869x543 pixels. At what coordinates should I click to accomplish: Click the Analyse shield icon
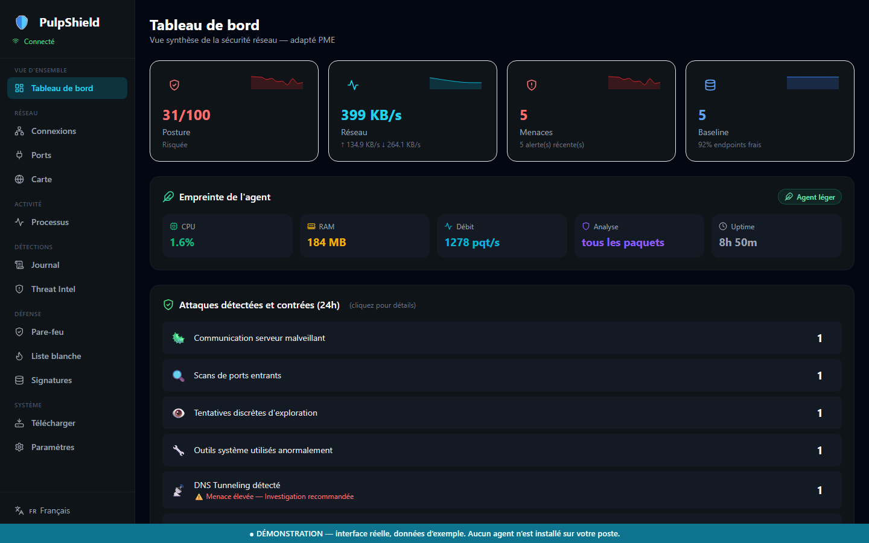coord(585,227)
